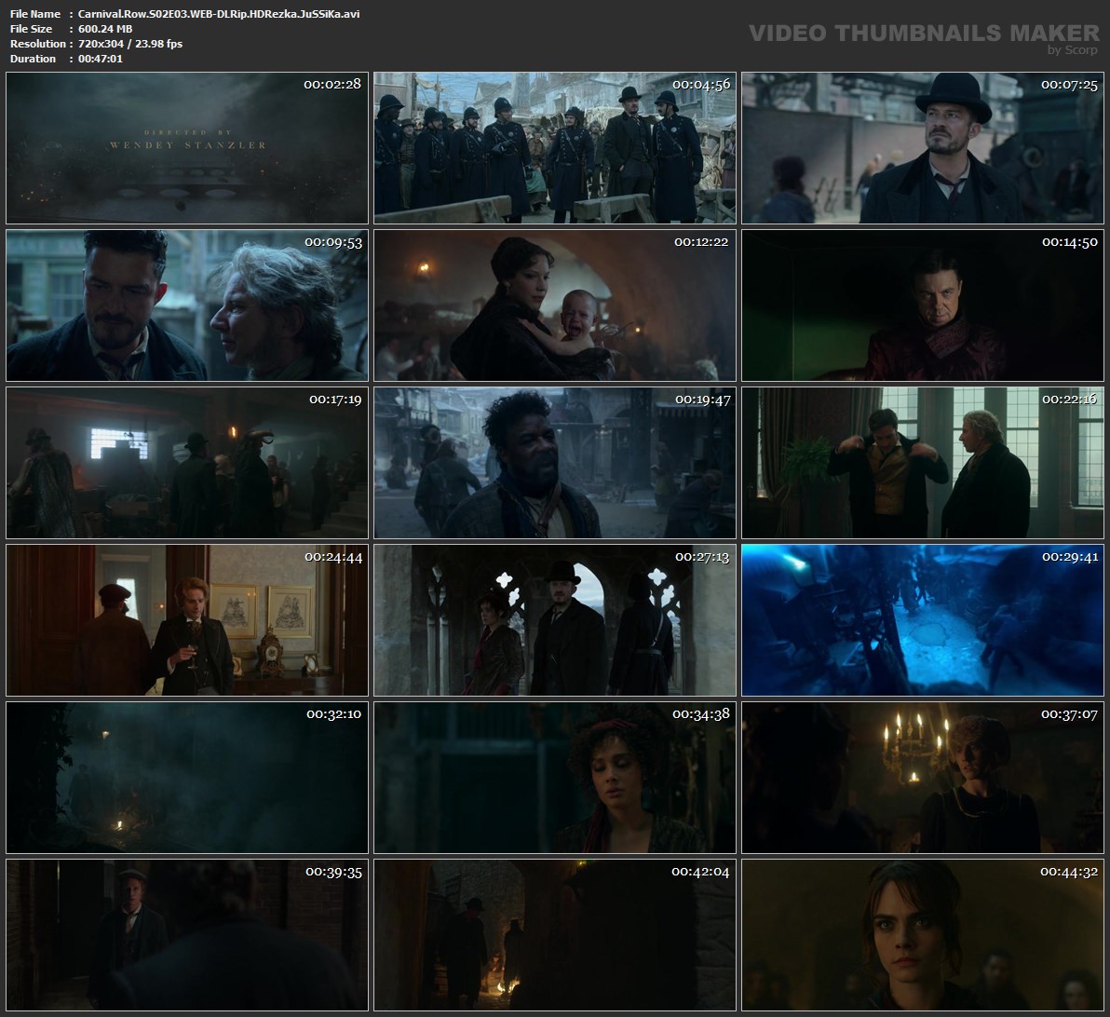Click the 'Duration' label
Image resolution: width=1110 pixels, height=1017 pixels.
tap(34, 59)
